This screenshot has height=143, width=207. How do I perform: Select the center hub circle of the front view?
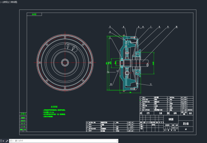tap(65, 62)
